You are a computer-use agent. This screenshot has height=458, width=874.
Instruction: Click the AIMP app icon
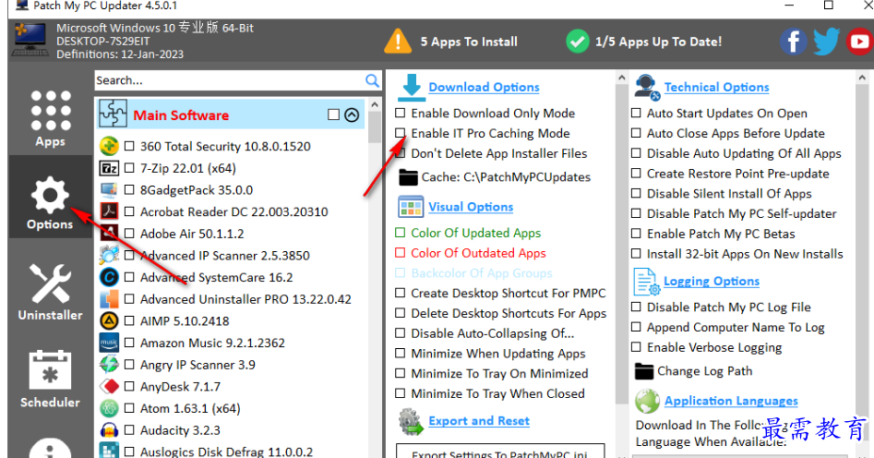click(x=109, y=320)
